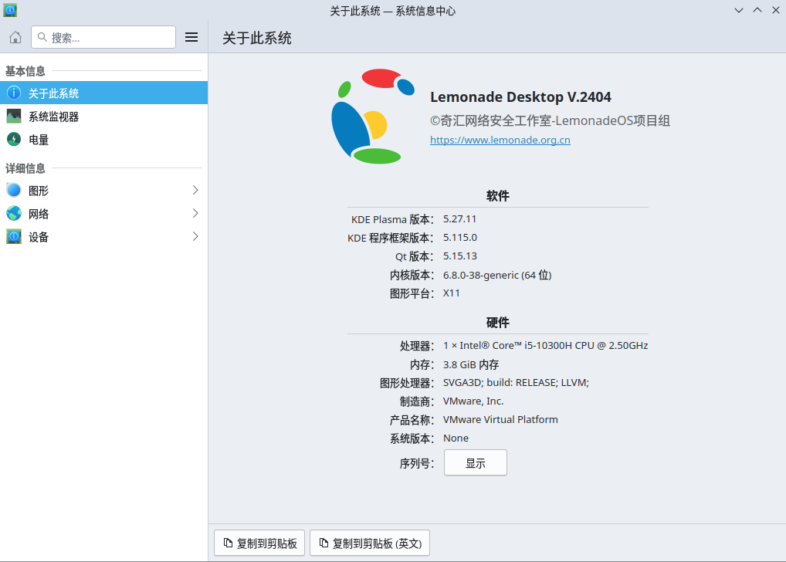Minimize the window with the down-chevron
The width and height of the screenshot is (786, 562).
[739, 10]
